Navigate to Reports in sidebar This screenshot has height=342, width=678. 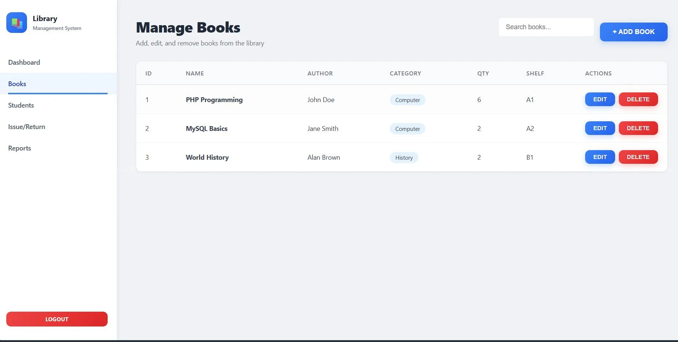pos(20,148)
